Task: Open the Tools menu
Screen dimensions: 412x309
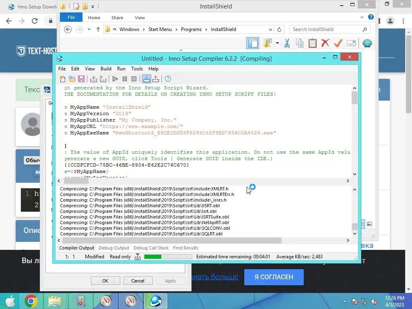Action: coord(137,68)
